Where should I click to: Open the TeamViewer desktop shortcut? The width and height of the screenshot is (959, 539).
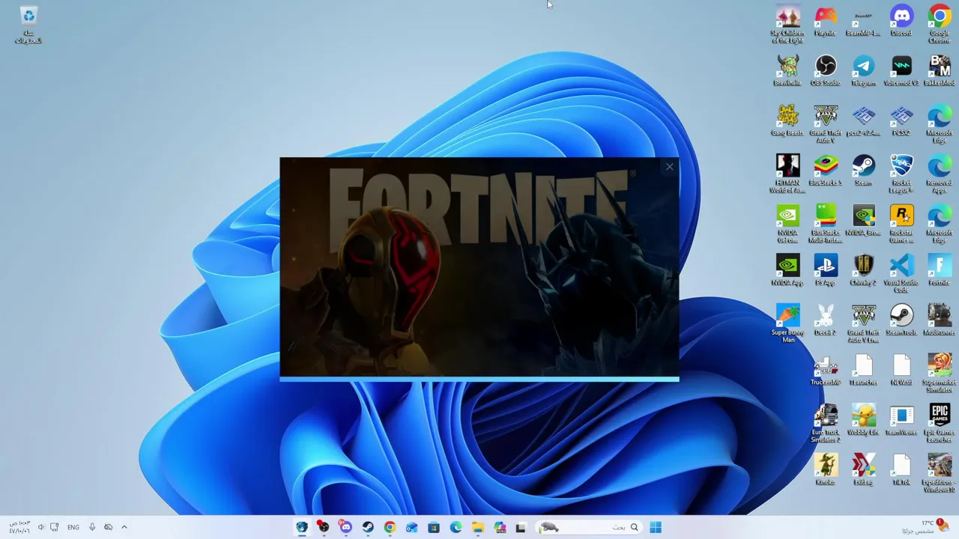(x=901, y=420)
